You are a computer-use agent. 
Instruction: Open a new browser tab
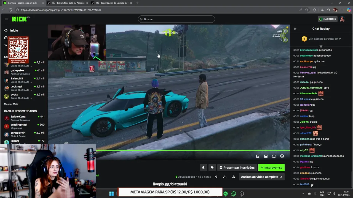click(137, 3)
